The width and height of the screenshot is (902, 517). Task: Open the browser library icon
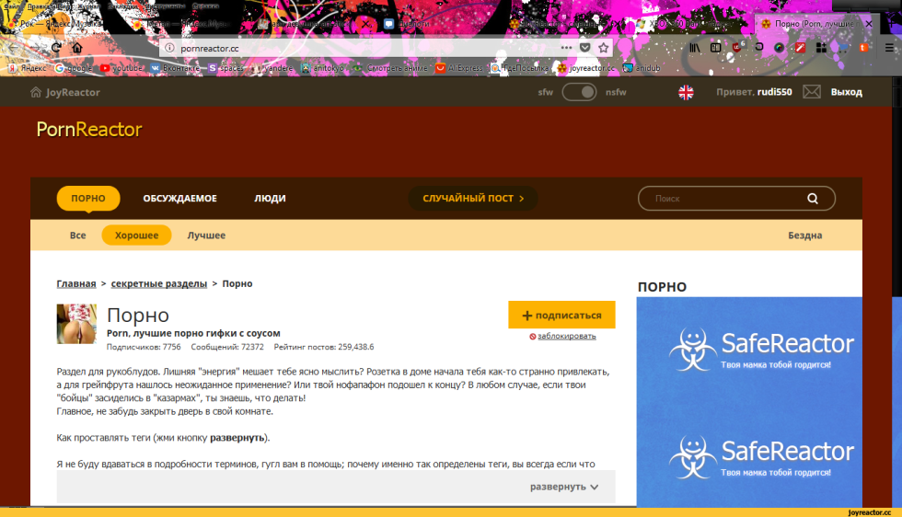pyautogui.click(x=697, y=47)
